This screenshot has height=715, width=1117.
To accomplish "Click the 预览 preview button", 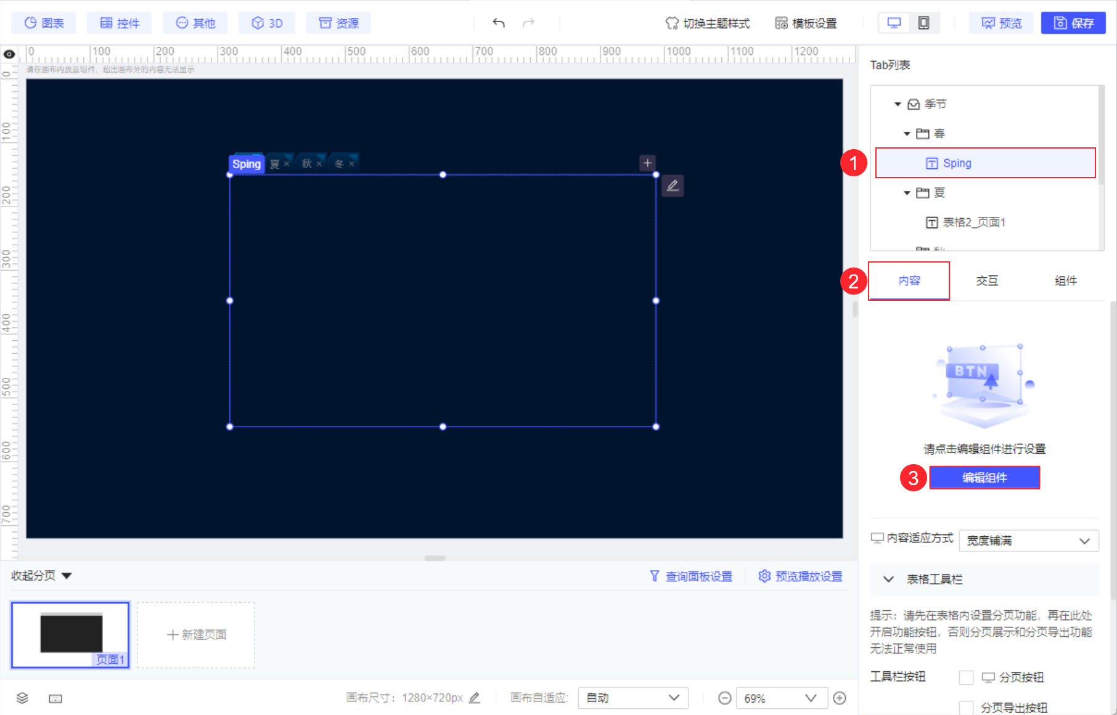I will pyautogui.click(x=1002, y=23).
